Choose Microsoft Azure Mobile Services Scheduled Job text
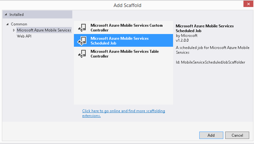This screenshot has height=144, width=254. coord(120,41)
